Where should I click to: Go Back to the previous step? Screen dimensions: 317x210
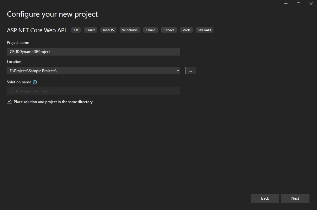tap(265, 198)
